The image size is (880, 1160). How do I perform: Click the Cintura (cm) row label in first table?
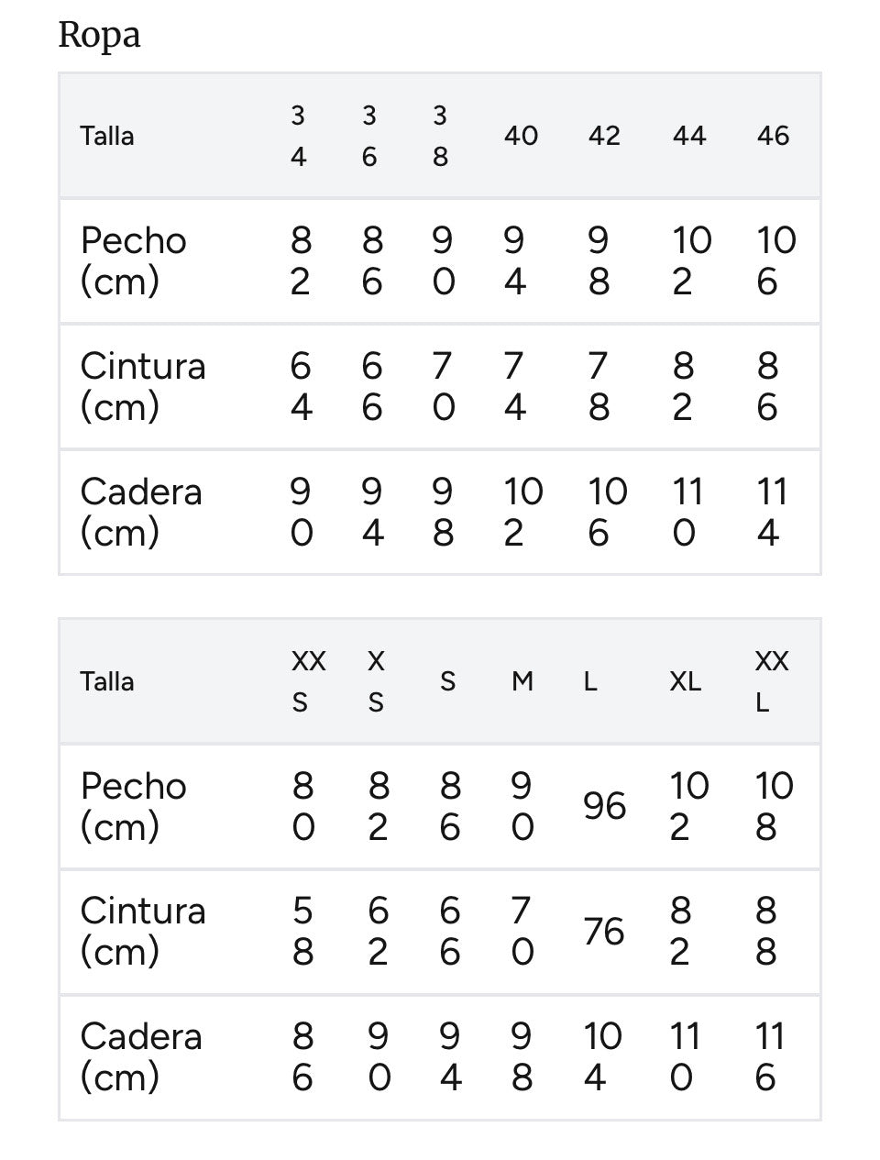143,386
